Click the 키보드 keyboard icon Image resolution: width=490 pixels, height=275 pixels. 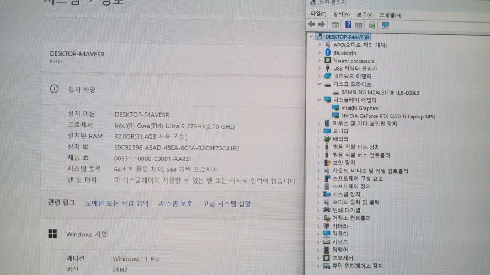327,241
